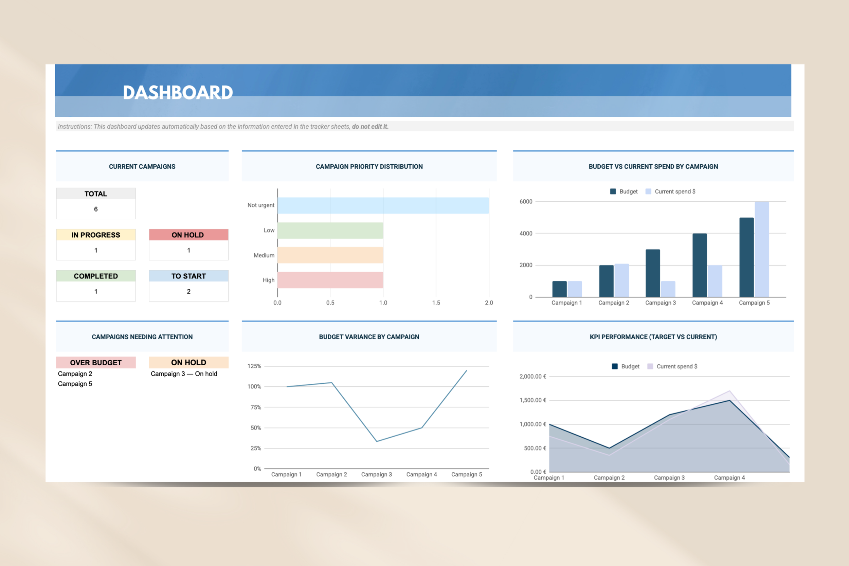Click the 'do not edit it.' underlined text
This screenshot has width=849, height=566.
pos(371,126)
